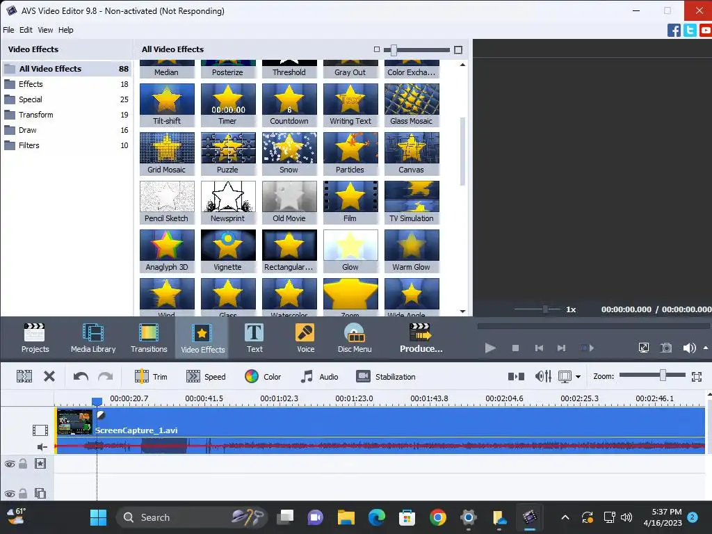Open the Audio settings button
Viewport: 712px width, 534px height.
click(x=319, y=376)
